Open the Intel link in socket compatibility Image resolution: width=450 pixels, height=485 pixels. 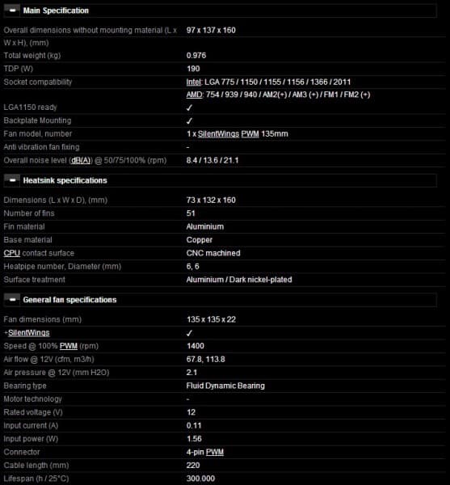pos(193,82)
